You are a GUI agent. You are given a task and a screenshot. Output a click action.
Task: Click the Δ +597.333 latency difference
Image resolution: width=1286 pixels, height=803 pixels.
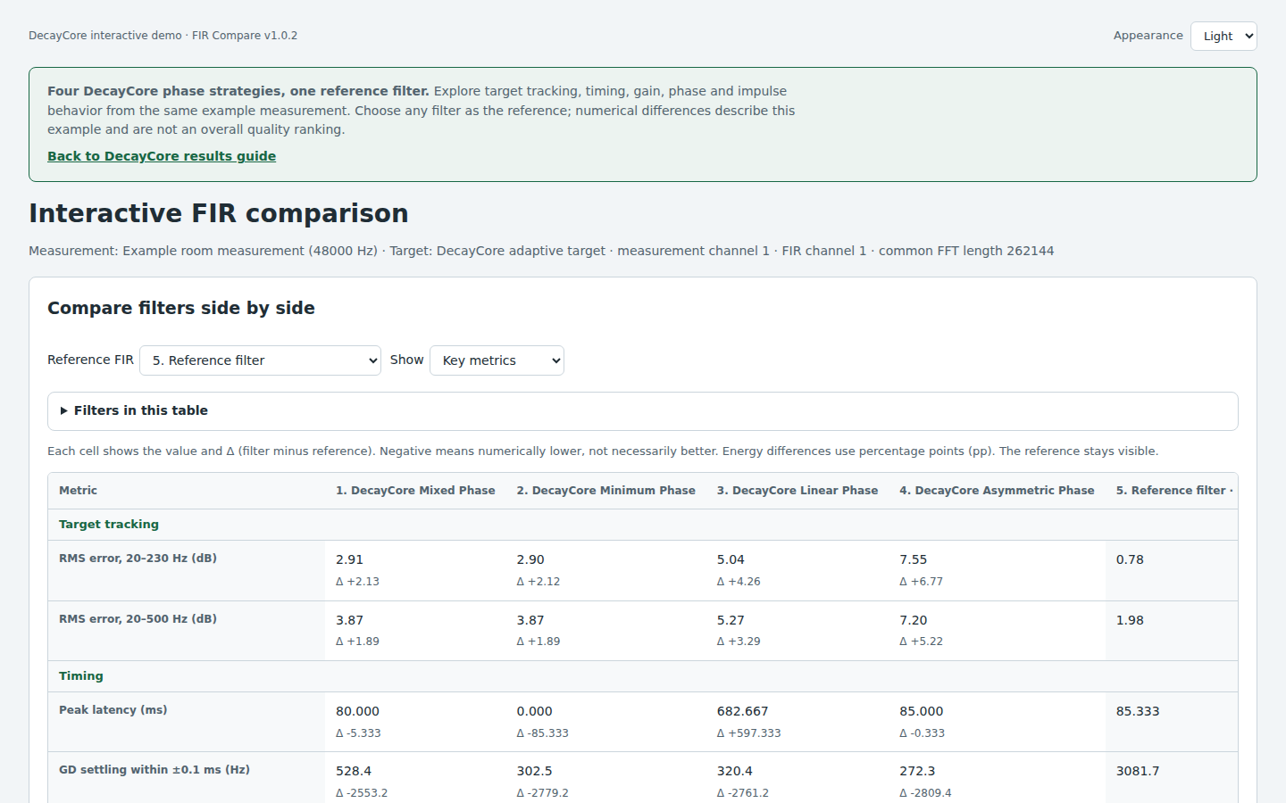tap(748, 733)
